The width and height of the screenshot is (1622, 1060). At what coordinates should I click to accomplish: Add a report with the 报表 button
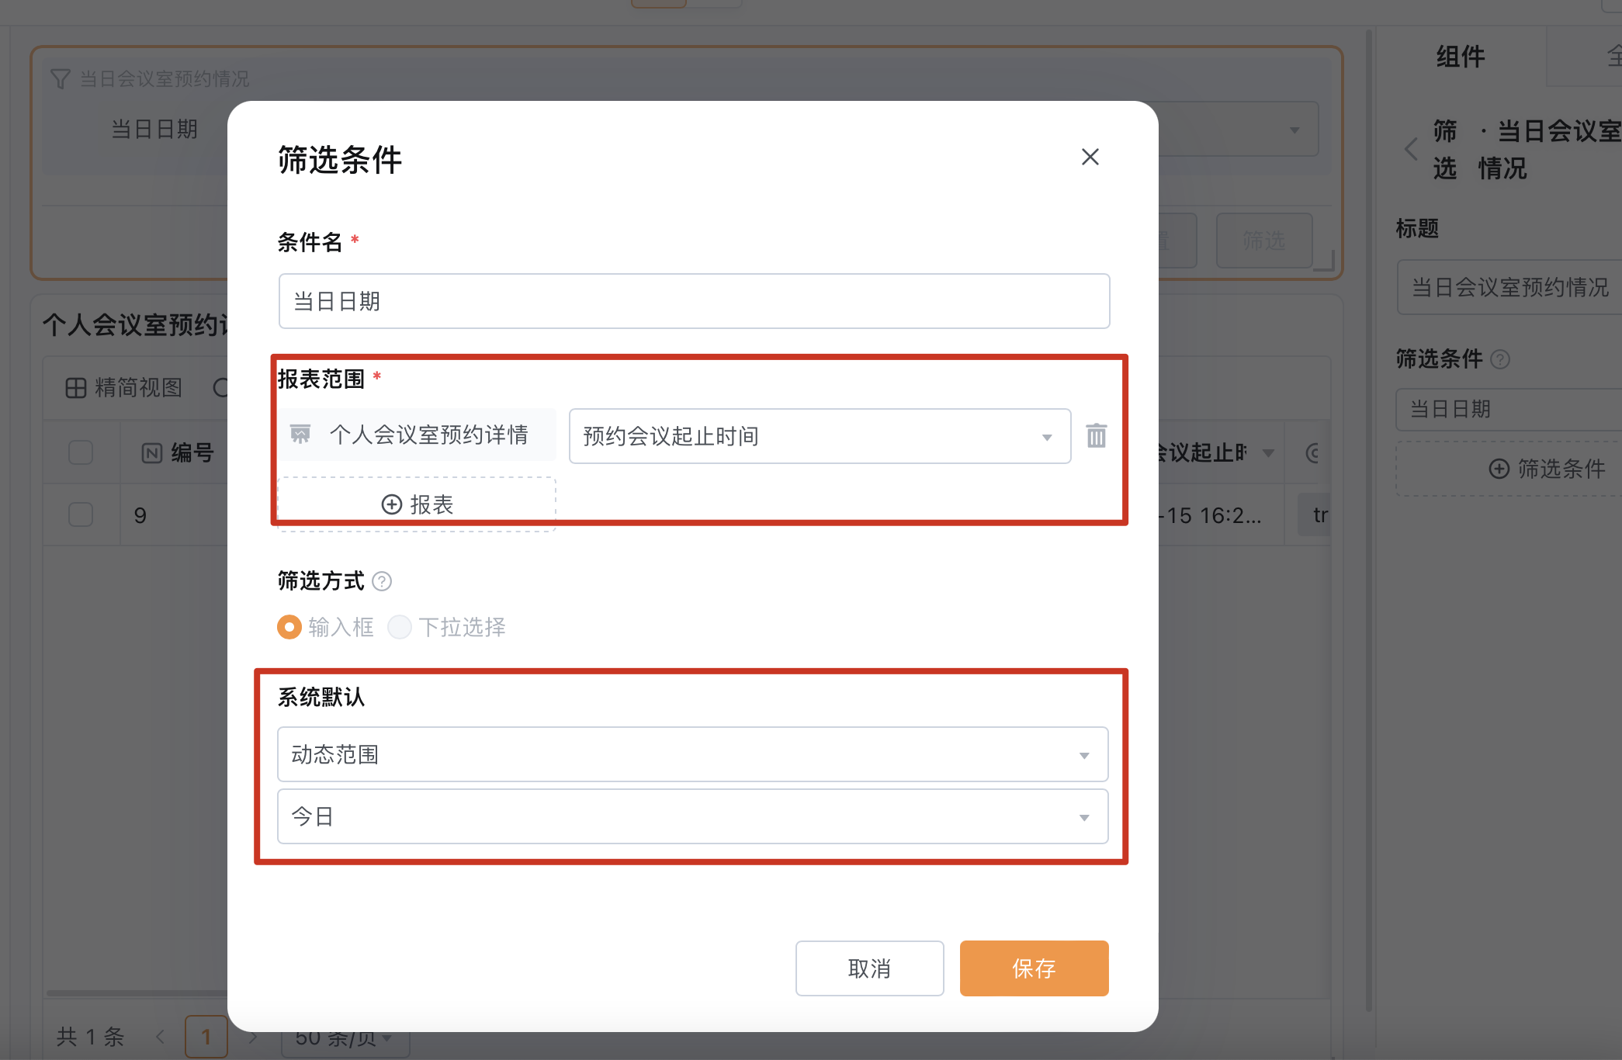[417, 504]
